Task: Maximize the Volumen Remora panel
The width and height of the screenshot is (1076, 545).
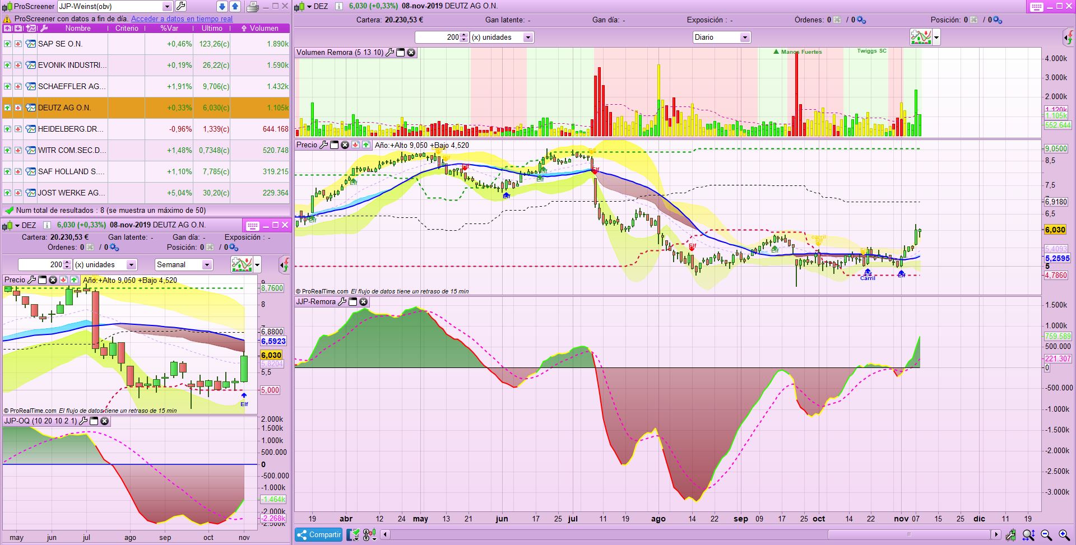Action: click(x=401, y=52)
